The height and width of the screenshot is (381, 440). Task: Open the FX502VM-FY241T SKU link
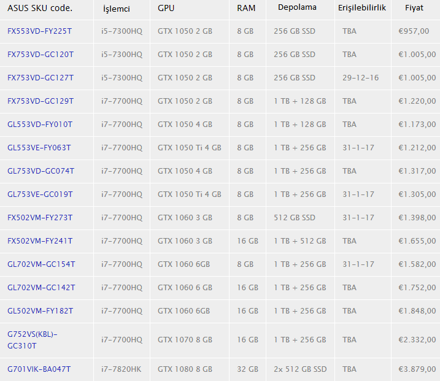40,241
